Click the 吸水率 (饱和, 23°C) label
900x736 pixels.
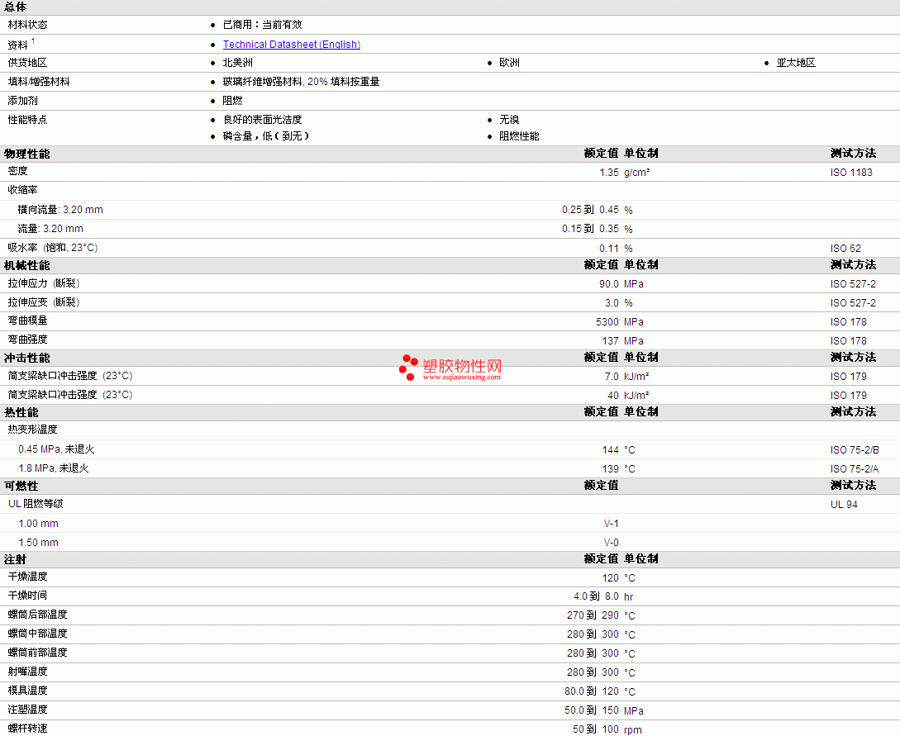pyautogui.click(x=53, y=248)
